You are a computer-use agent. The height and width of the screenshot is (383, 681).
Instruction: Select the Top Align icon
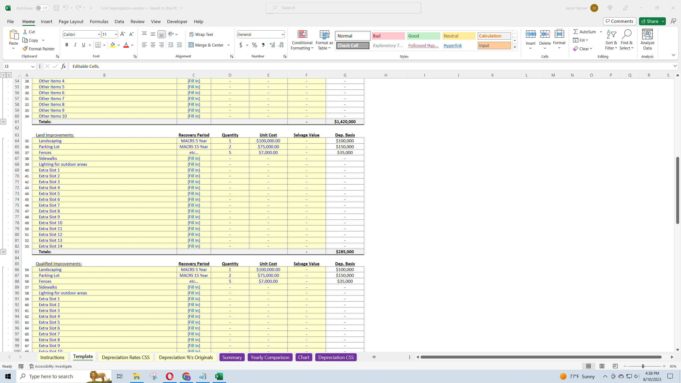pyautogui.click(x=144, y=34)
